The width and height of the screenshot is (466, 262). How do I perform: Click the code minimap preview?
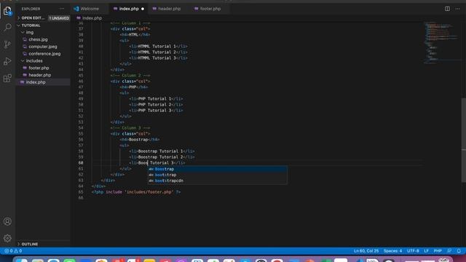coord(441,43)
